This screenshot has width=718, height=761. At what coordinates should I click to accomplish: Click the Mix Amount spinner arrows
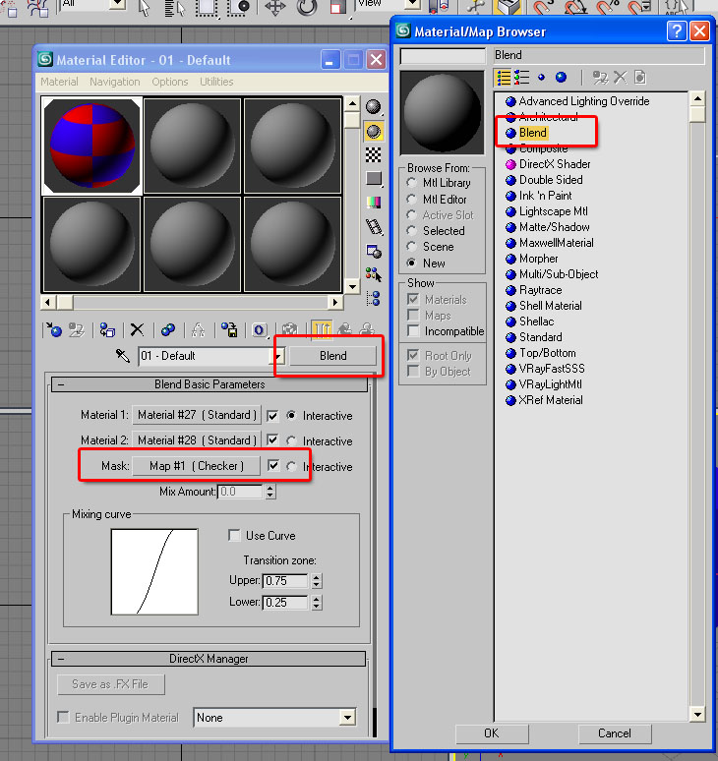[270, 492]
